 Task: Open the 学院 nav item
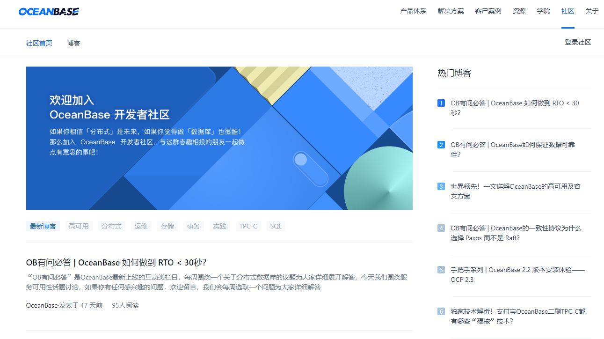click(x=543, y=11)
